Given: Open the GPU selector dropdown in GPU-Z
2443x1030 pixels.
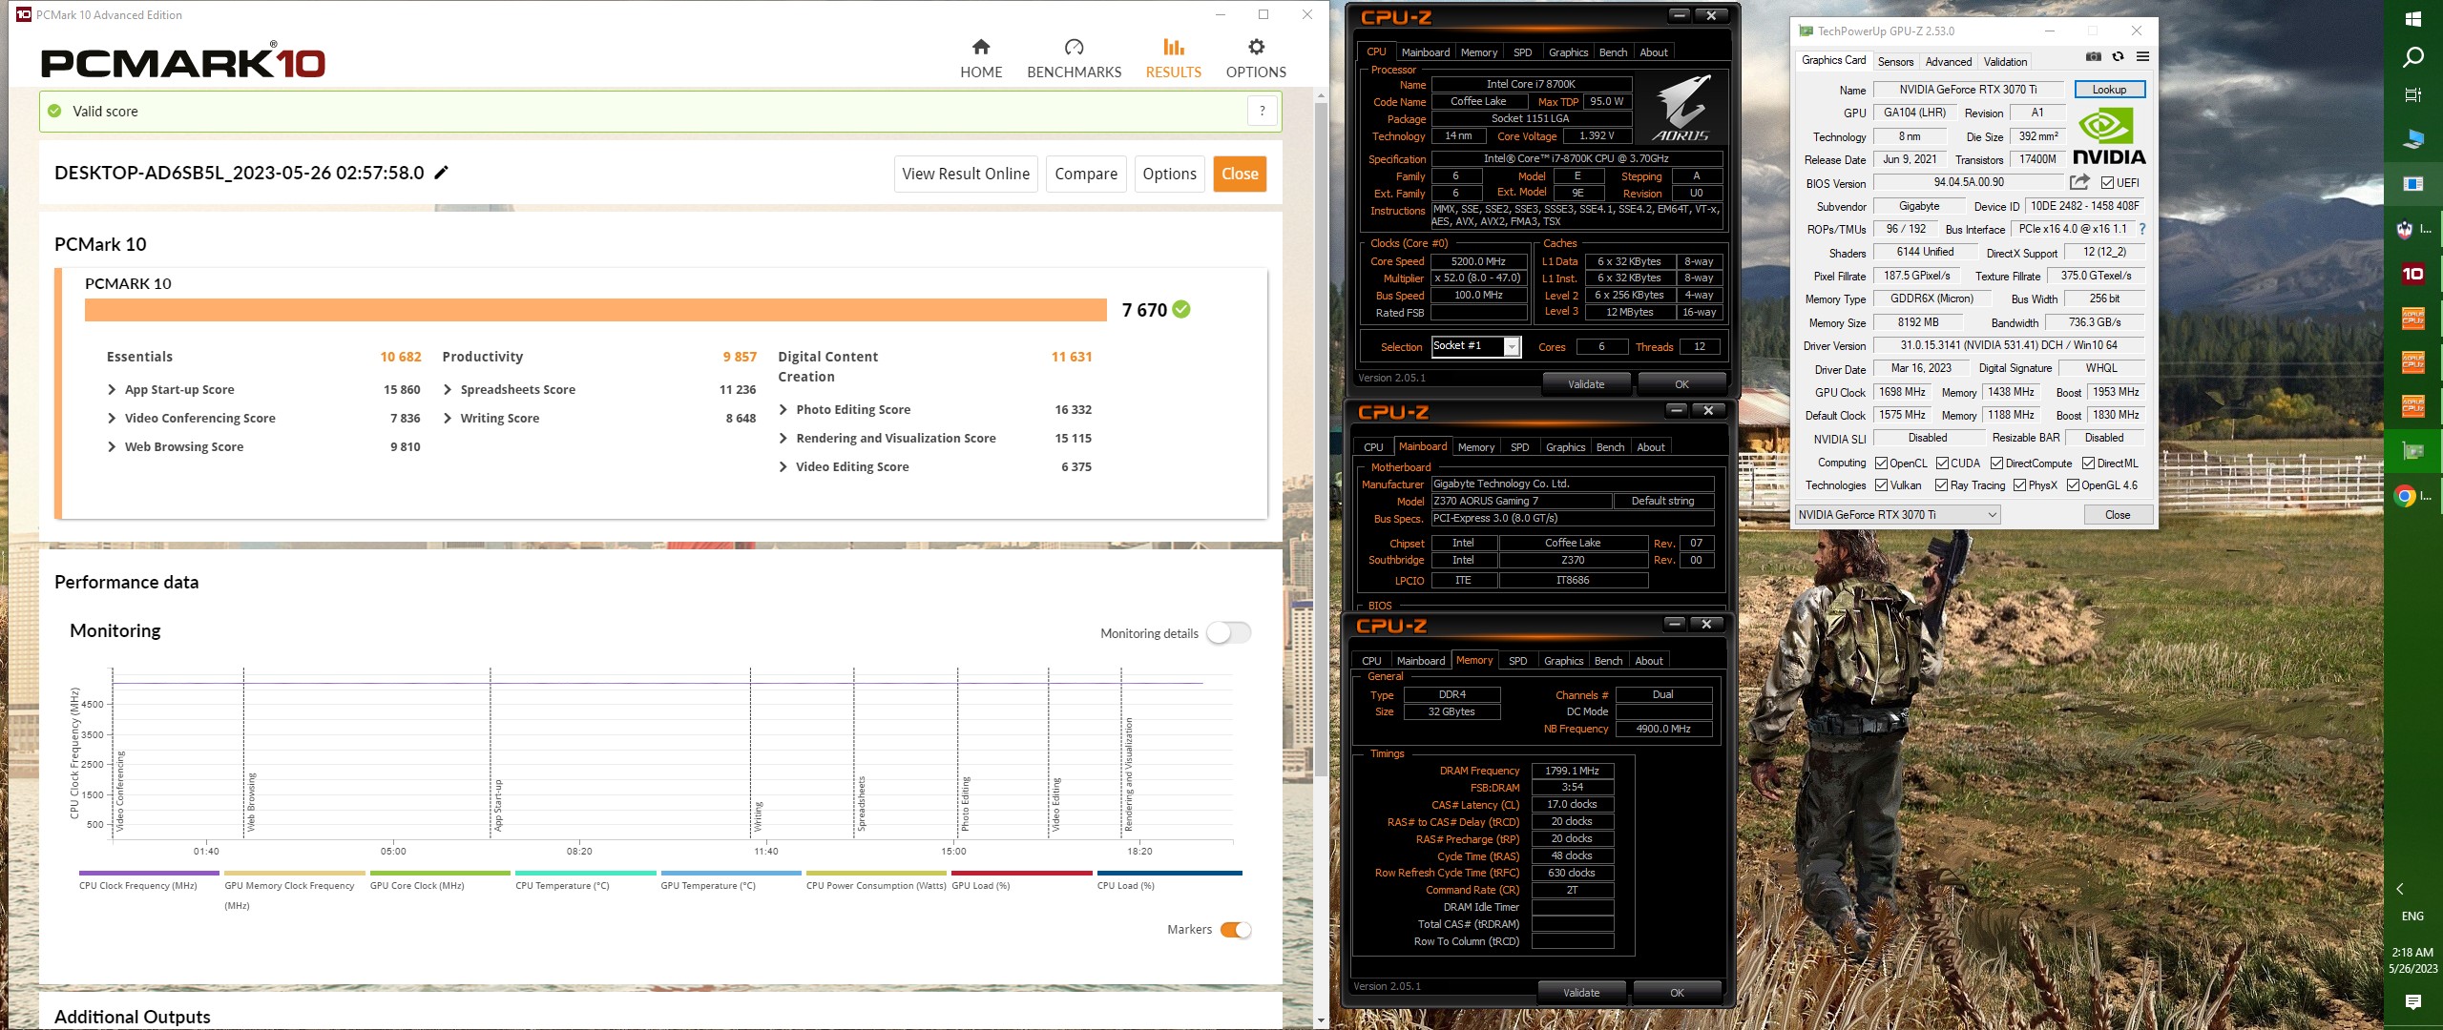Looking at the screenshot, I should pos(1897,515).
